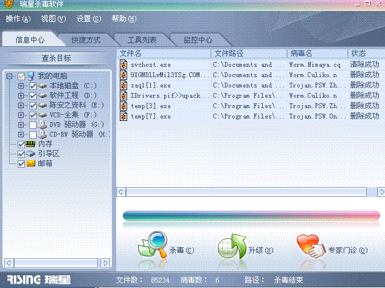Click the virus file icon beside svchost.exe
The image size is (385, 288).
pyautogui.click(x=123, y=64)
